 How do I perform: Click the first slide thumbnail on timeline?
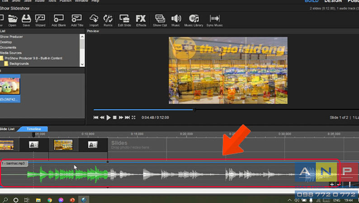(x=7, y=145)
